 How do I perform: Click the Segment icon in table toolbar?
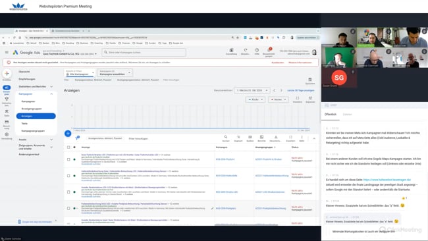point(238,137)
